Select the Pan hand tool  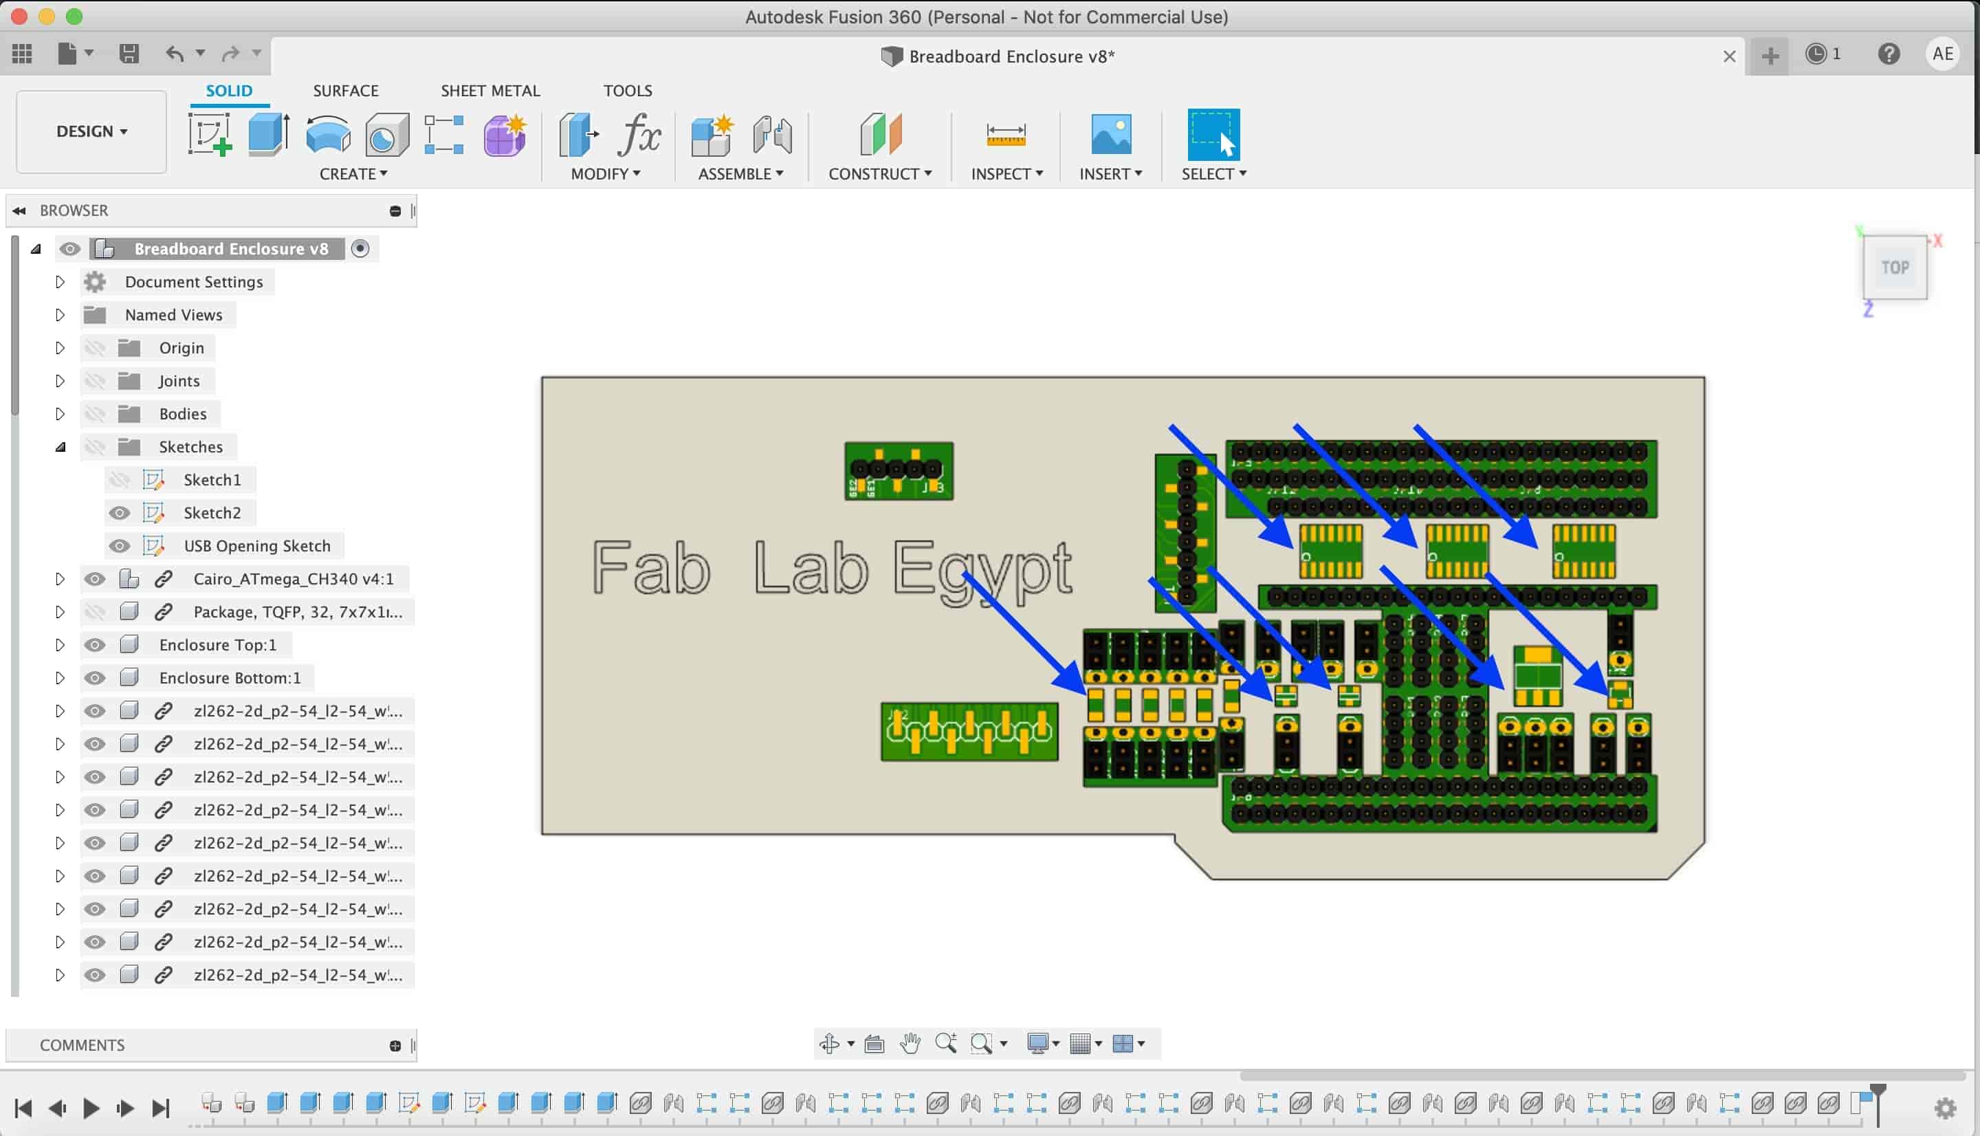[910, 1043]
